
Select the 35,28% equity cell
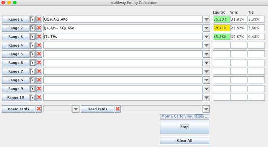point(222,37)
